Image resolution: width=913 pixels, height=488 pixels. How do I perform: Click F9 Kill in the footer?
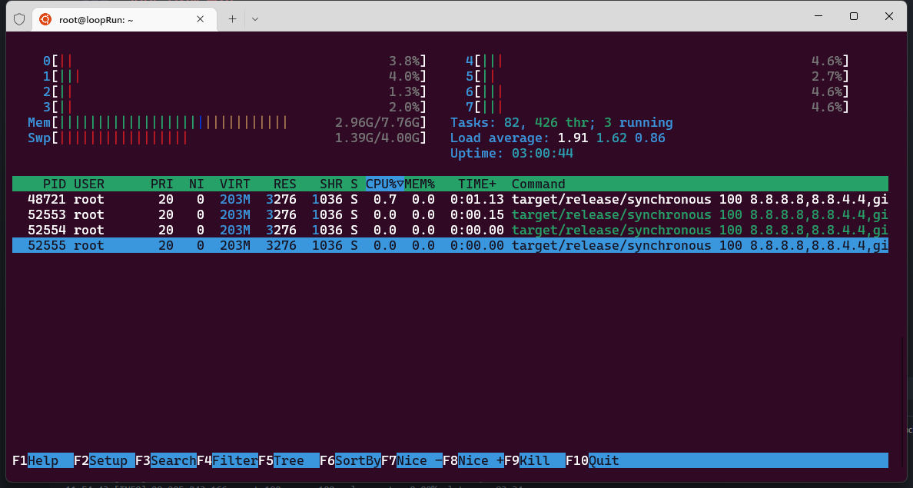(x=535, y=460)
